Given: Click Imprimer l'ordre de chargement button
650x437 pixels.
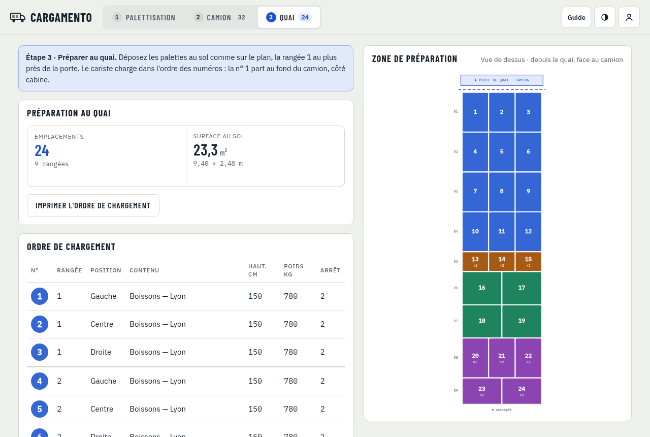Looking at the screenshot, I should [93, 205].
